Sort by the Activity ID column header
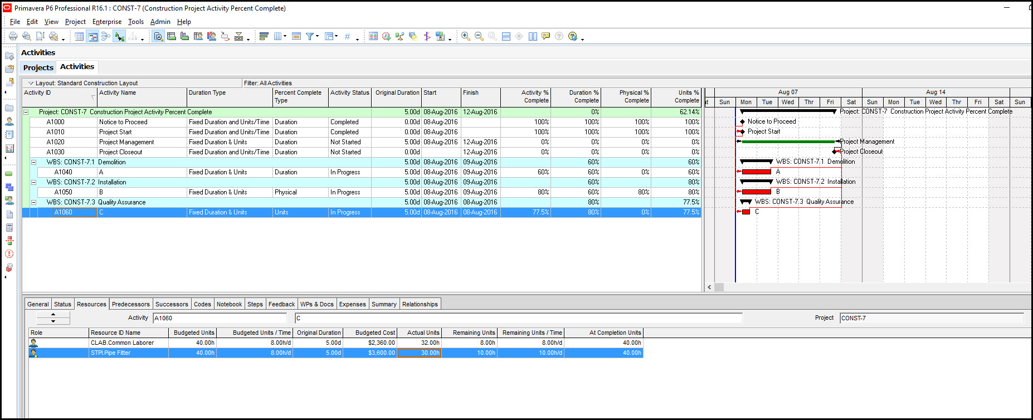The width and height of the screenshot is (1033, 420). point(60,97)
